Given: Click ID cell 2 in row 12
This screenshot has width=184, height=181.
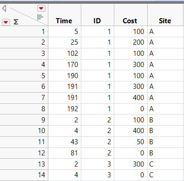Looking at the screenshot, I should click(98, 153).
